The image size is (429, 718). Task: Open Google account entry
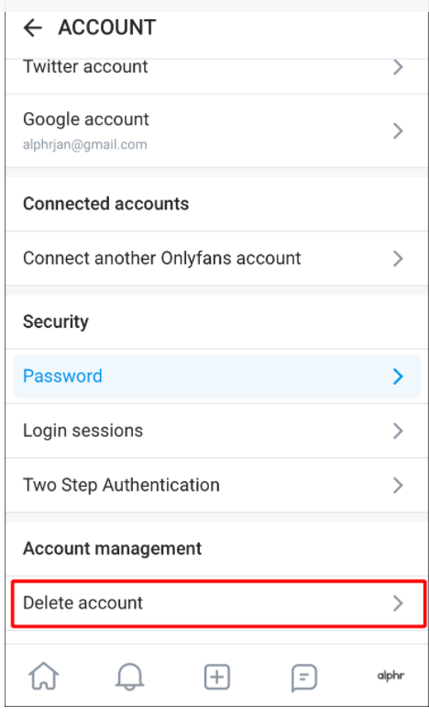216,131
